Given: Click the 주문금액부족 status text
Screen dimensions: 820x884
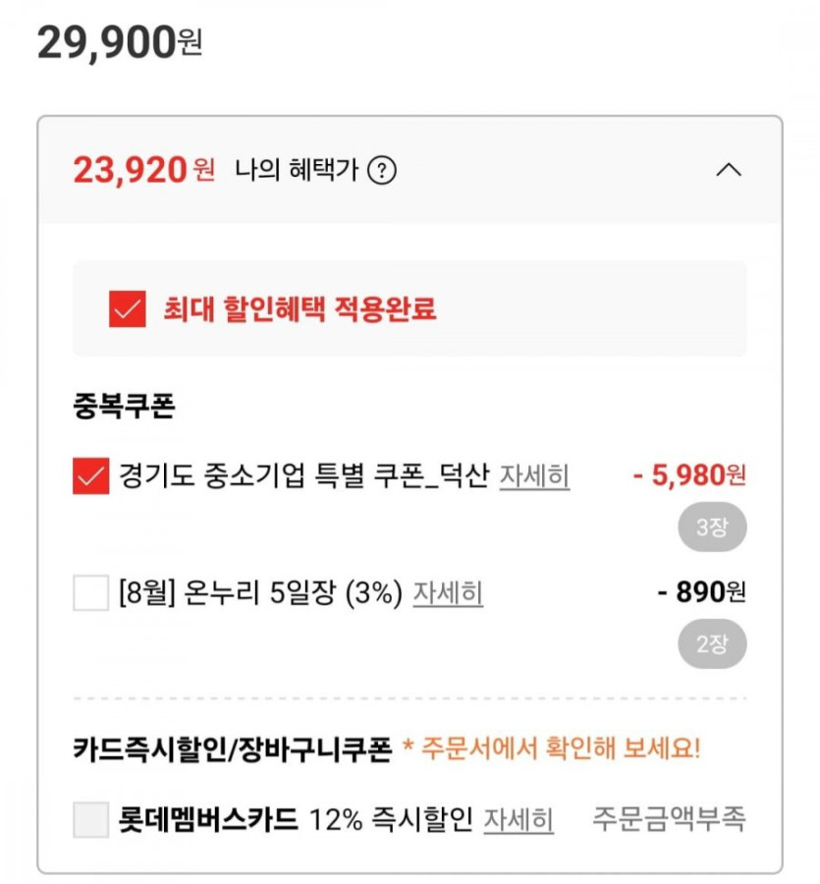Looking at the screenshot, I should click(669, 819).
